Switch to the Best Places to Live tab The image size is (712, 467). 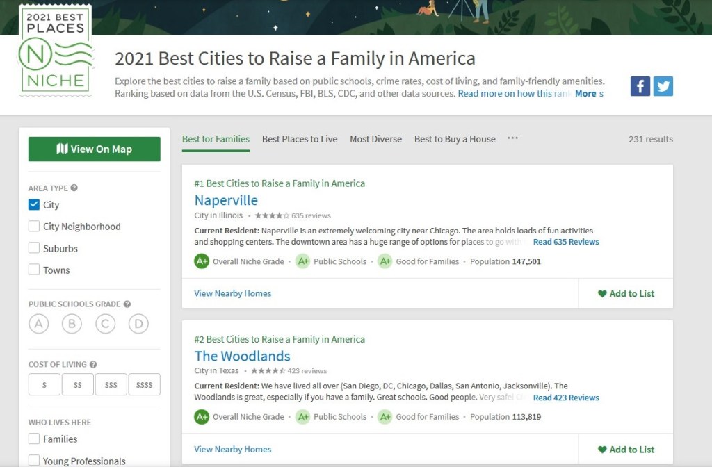299,139
